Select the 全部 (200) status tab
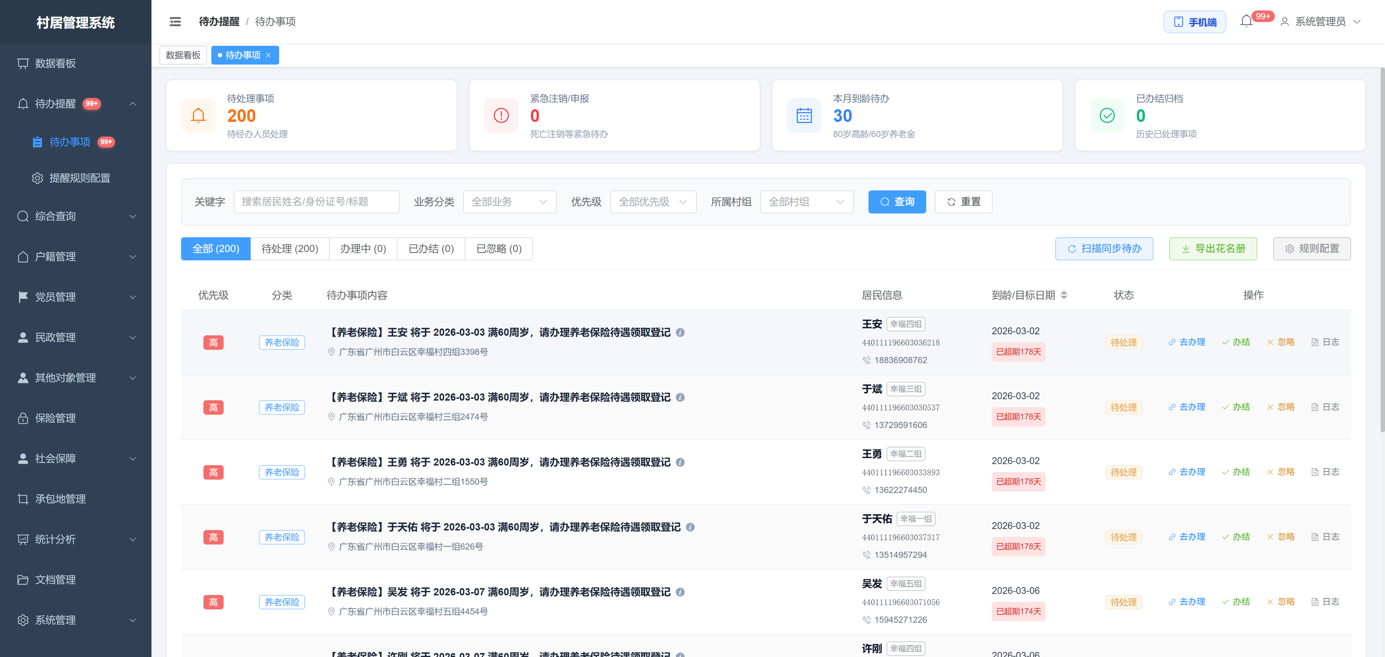Screen dimensions: 1385x657 (216, 249)
